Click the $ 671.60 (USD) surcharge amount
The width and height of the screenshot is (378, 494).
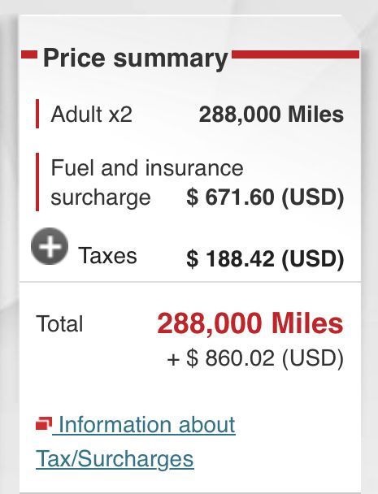pos(265,198)
